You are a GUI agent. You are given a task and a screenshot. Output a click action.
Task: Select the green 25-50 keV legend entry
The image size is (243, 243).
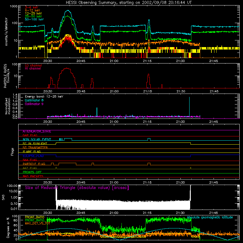pyautogui.click(x=33, y=16)
